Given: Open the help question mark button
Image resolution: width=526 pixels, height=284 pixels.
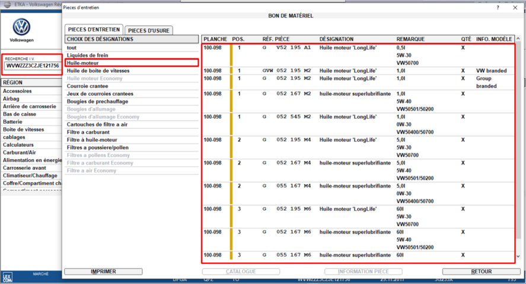Looking at the screenshot, I should click(498, 8).
